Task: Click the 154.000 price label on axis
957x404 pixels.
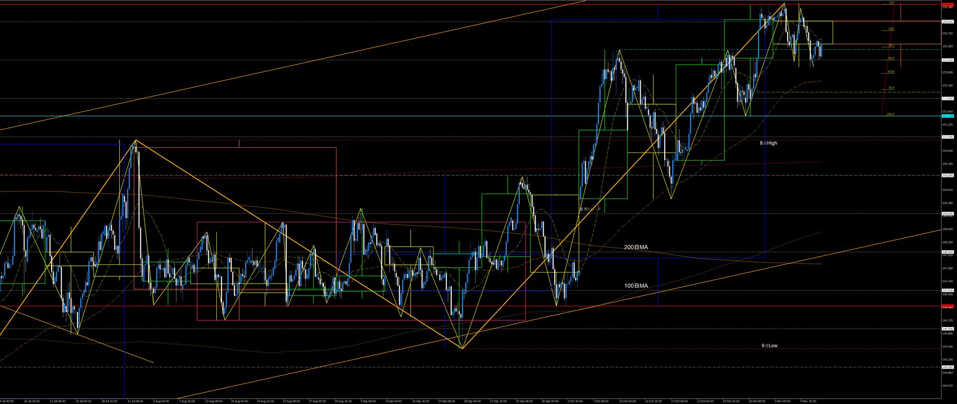Action: pyautogui.click(x=947, y=22)
